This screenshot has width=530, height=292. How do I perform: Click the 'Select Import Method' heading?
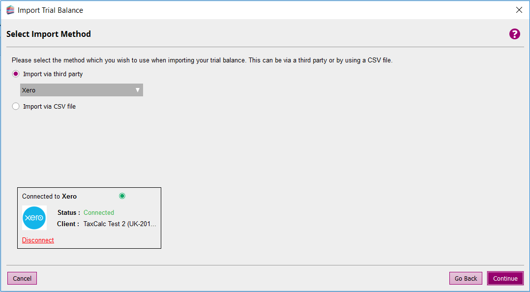pyautogui.click(x=48, y=34)
